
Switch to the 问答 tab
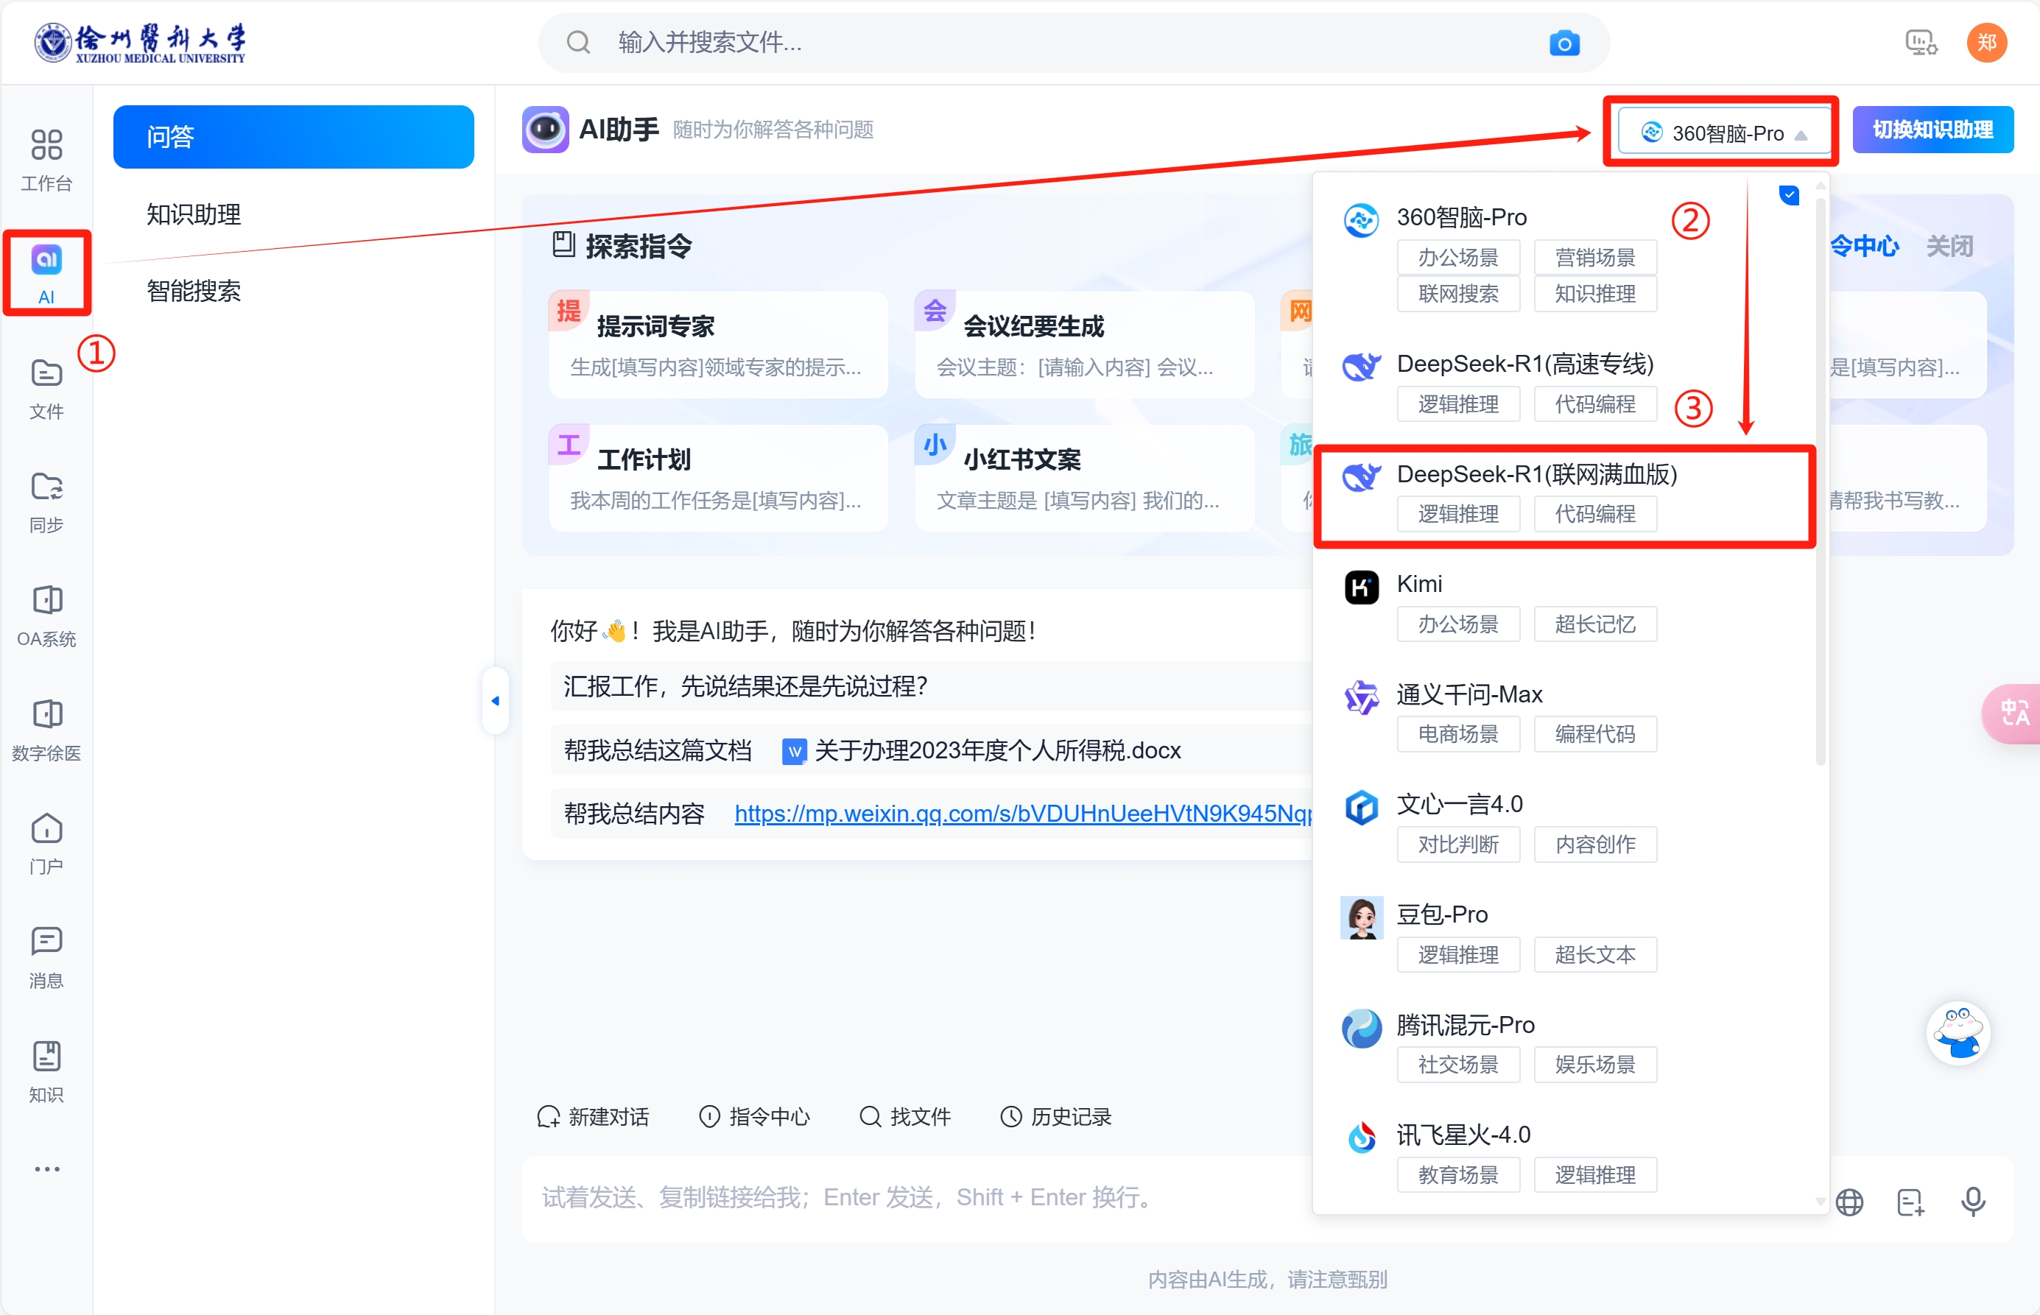pyautogui.click(x=293, y=137)
